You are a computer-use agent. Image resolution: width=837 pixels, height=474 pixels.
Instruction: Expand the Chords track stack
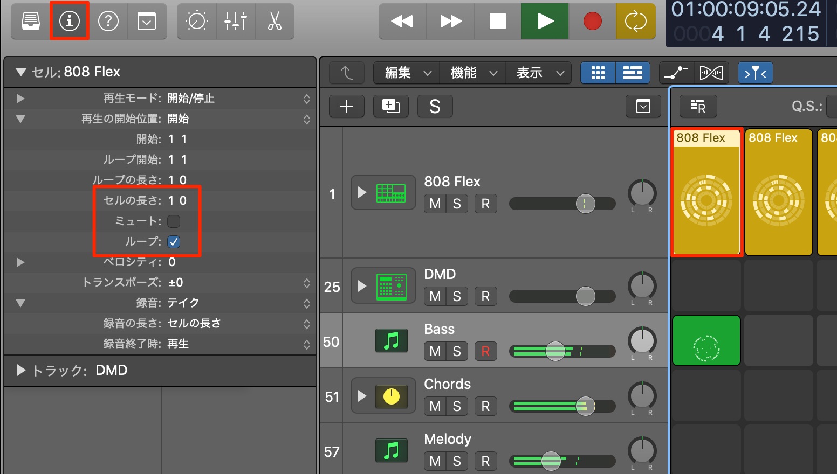click(362, 396)
